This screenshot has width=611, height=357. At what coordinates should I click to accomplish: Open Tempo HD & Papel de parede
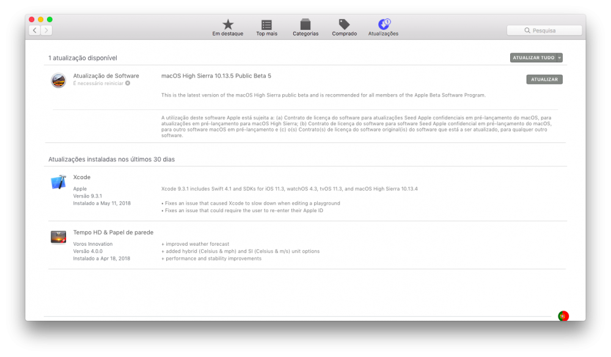[x=114, y=232]
